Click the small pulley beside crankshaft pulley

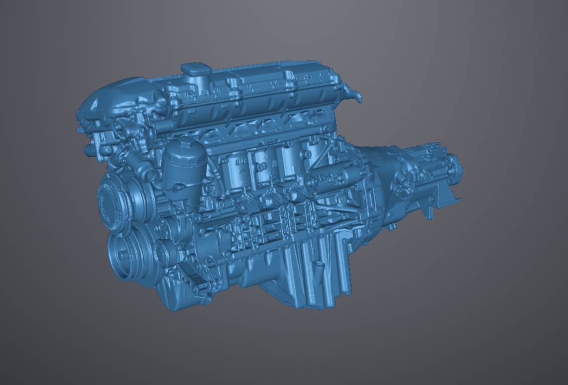coord(164,252)
